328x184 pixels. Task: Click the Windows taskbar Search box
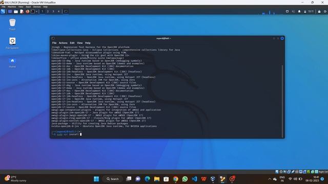click(x=113, y=179)
